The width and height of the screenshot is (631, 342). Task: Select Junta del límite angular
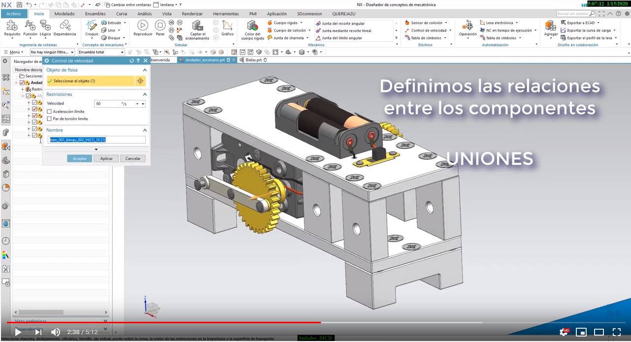coord(338,38)
